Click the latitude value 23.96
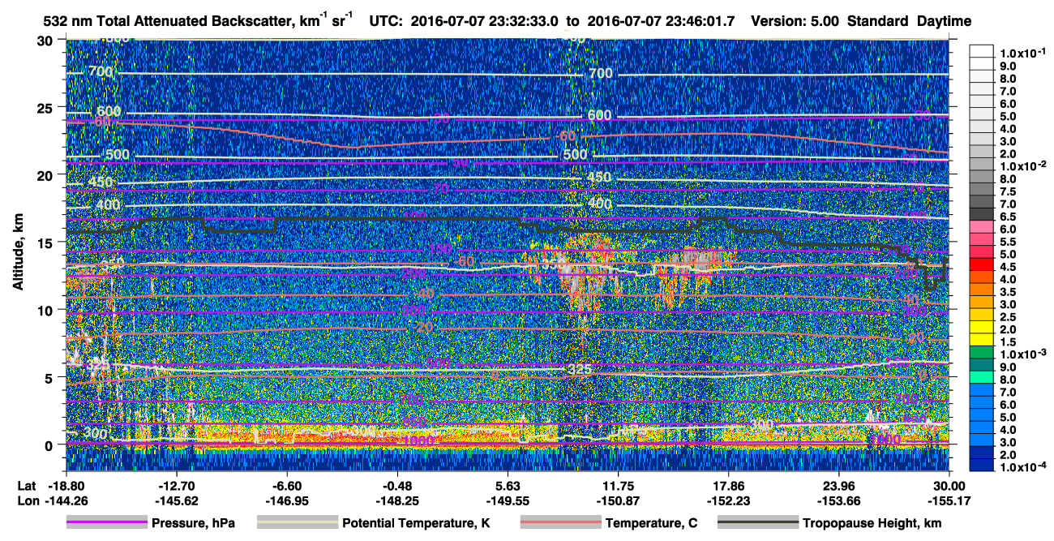This screenshot has height=541, width=1054. [x=838, y=485]
